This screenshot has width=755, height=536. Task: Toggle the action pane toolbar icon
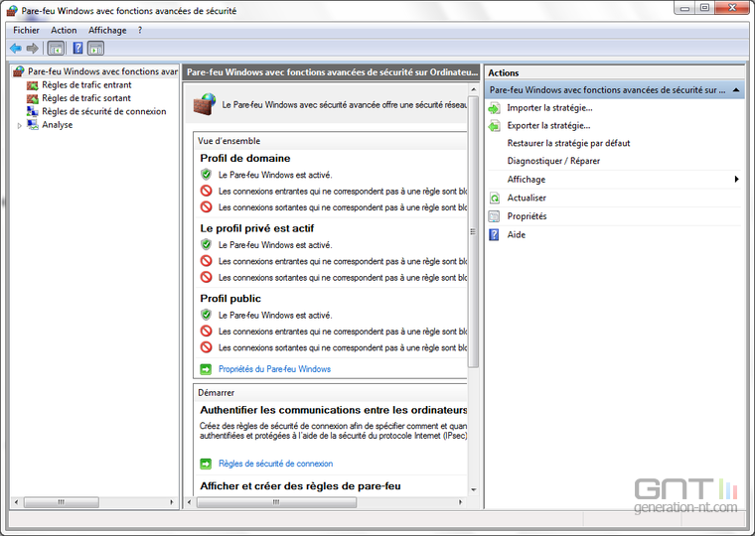pyautogui.click(x=95, y=48)
